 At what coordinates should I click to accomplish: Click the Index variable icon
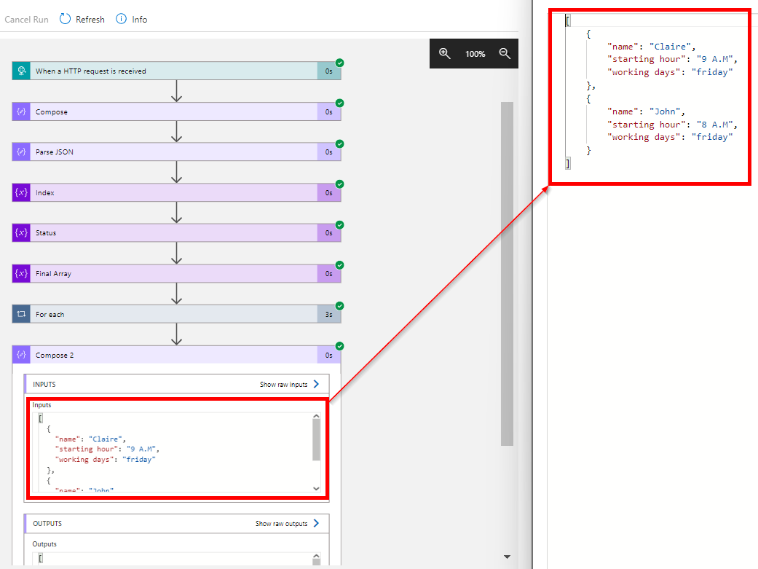[x=21, y=192]
